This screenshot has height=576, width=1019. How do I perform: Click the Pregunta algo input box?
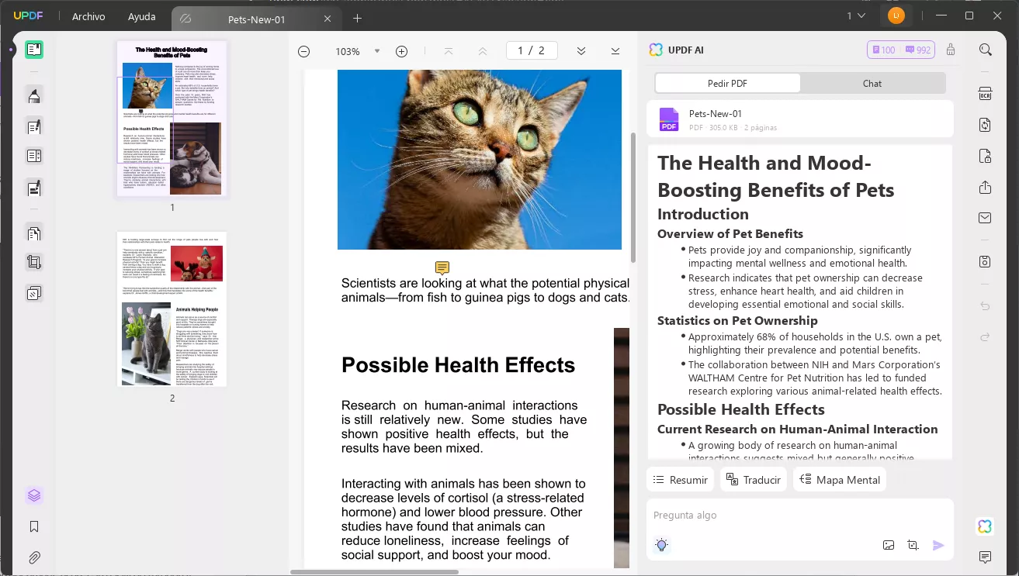point(799,516)
